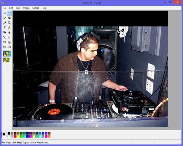Minimize the Paint window
The image size is (183, 146).
click(165, 3)
